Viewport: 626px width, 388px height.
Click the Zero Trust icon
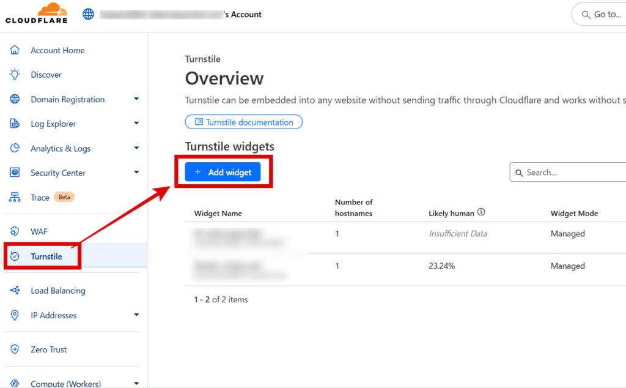[x=15, y=349]
